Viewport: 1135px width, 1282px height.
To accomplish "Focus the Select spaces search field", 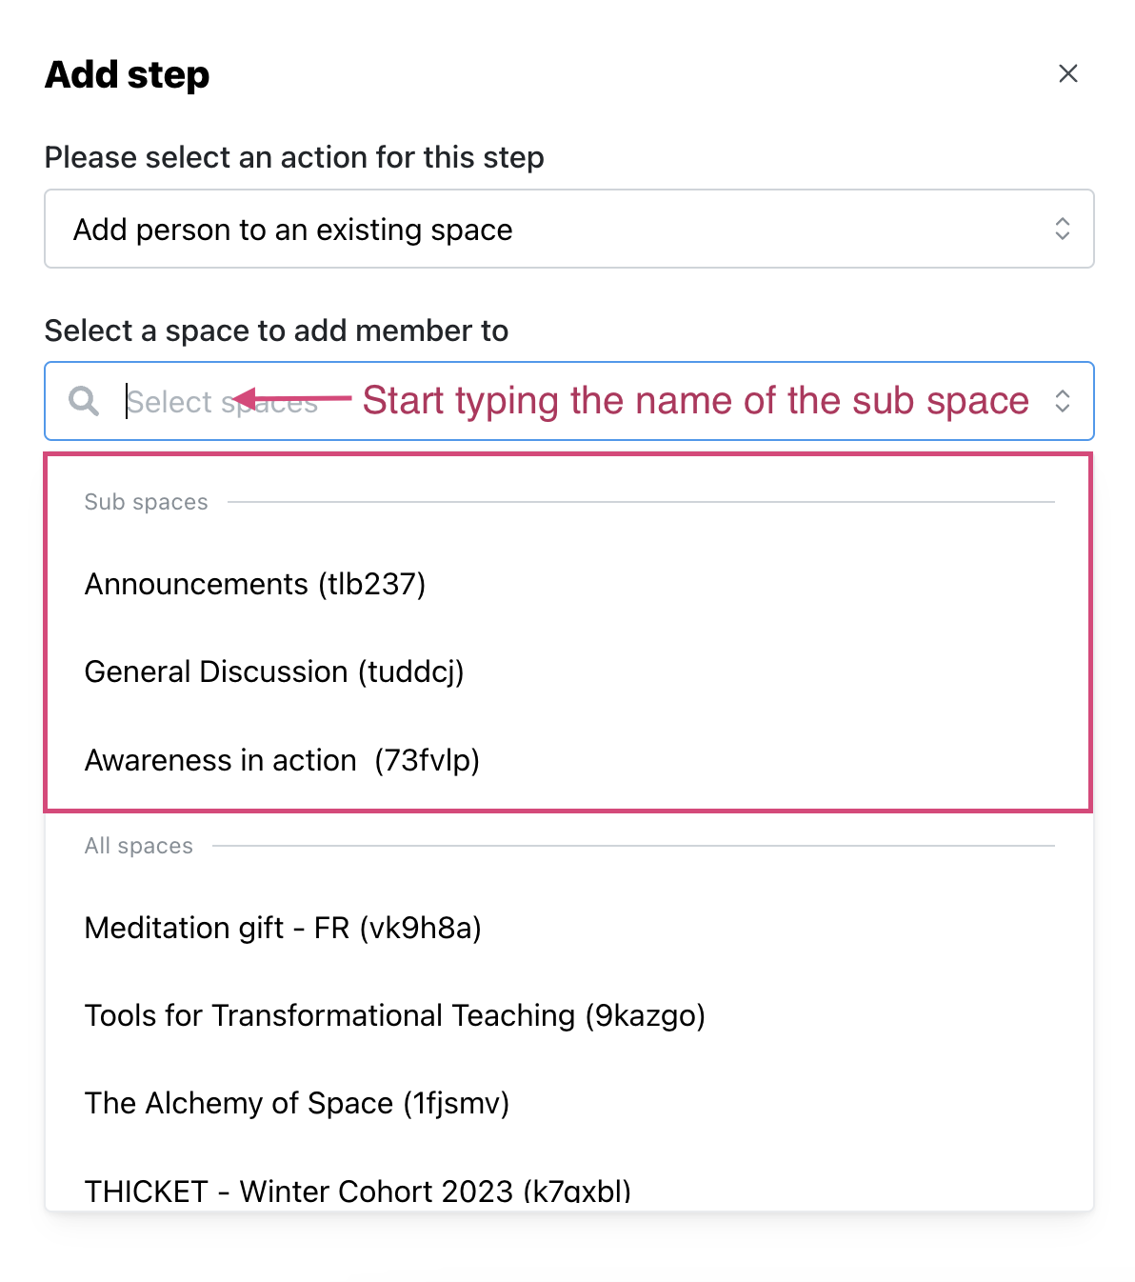I will [x=568, y=401].
